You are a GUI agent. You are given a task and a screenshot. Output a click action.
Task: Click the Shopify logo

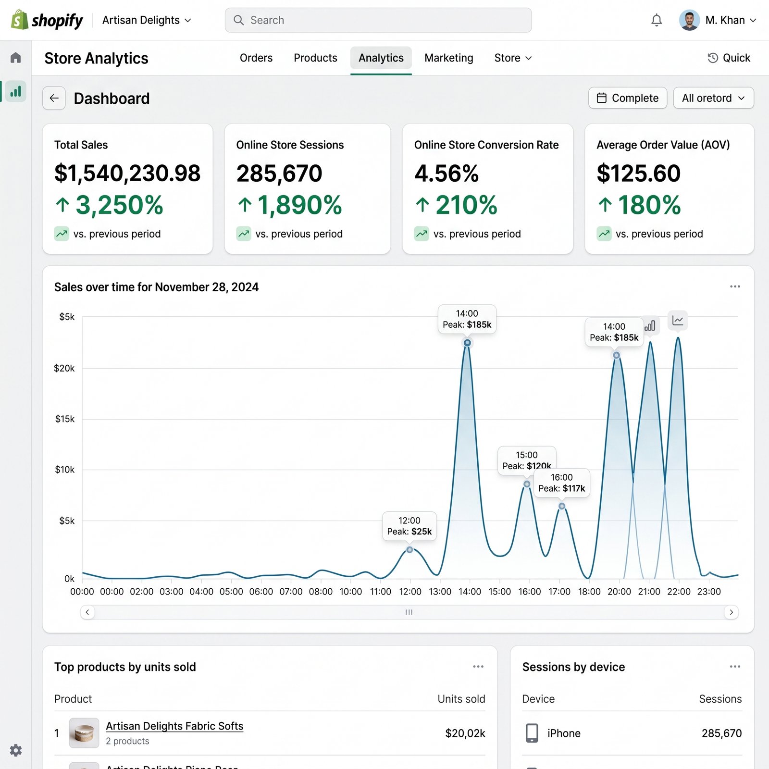[47, 20]
